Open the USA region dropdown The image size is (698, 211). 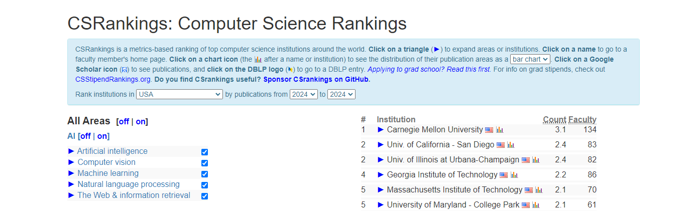[x=179, y=94]
